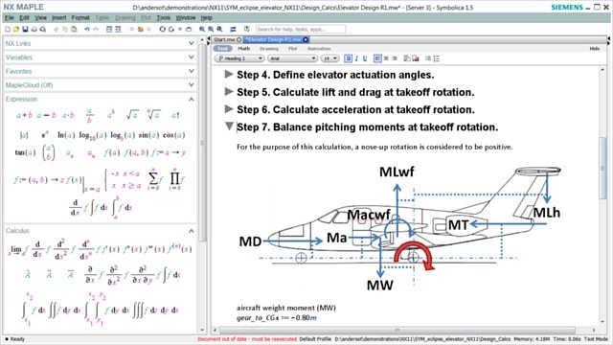This screenshot has width=613, height=345.
Task: Expand Step 6 acceleration section
Action: 229,109
